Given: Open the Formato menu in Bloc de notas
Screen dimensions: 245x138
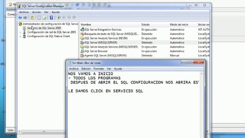Looking at the screenshot, I should point(99,69).
